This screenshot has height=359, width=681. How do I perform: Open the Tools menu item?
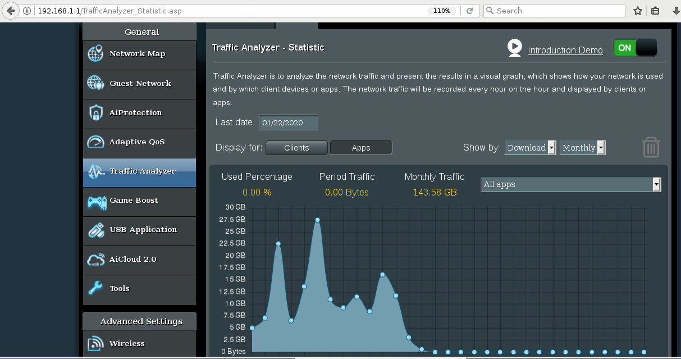coord(139,289)
